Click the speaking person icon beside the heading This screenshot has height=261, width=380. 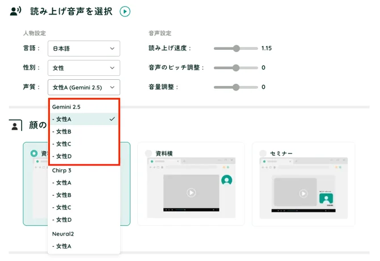(15, 11)
